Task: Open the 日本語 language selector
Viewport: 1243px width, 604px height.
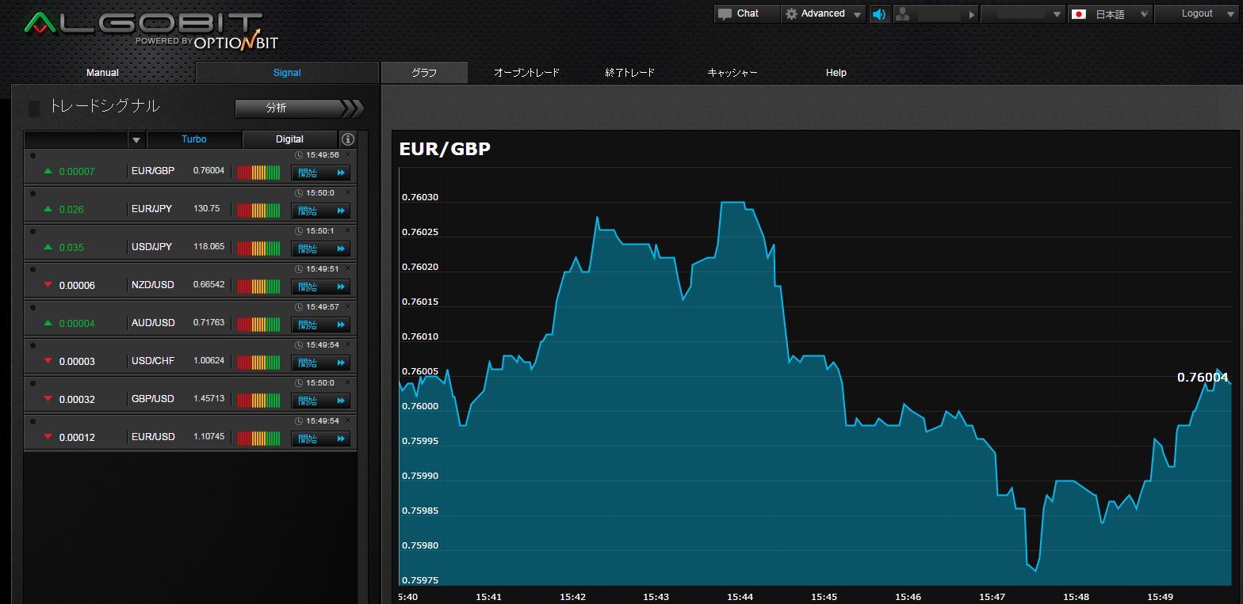Action: 1109,13
